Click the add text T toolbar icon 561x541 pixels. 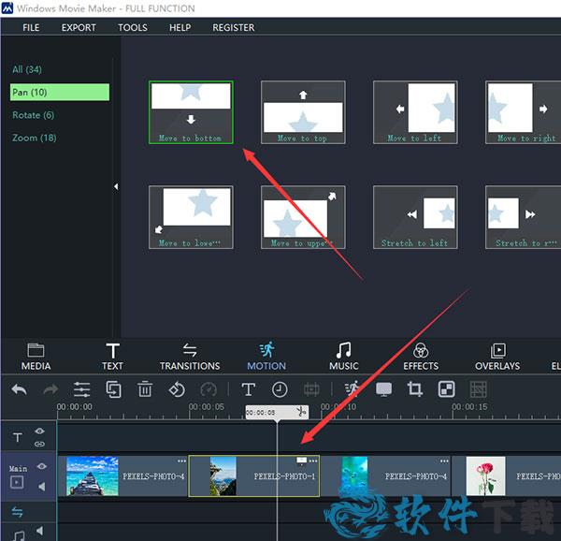pos(248,389)
